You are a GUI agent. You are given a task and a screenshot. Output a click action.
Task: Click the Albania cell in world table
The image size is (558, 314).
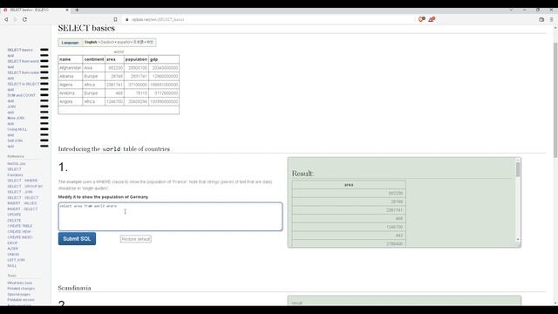(x=70, y=76)
